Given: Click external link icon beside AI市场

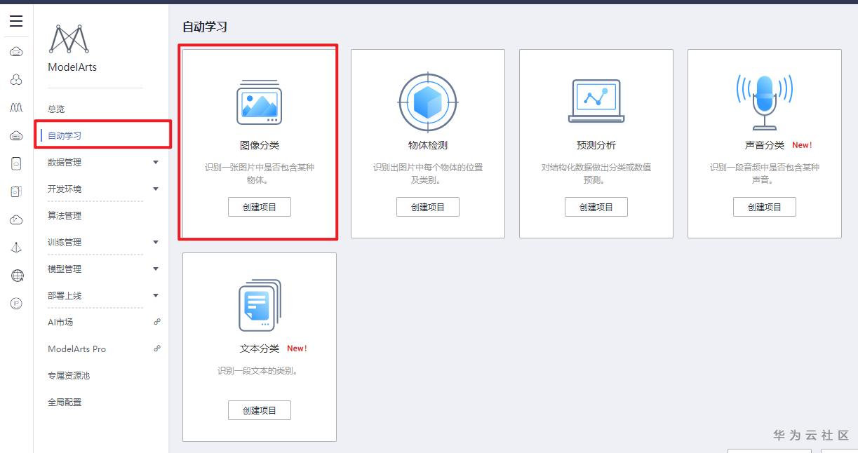Looking at the screenshot, I should (x=157, y=322).
